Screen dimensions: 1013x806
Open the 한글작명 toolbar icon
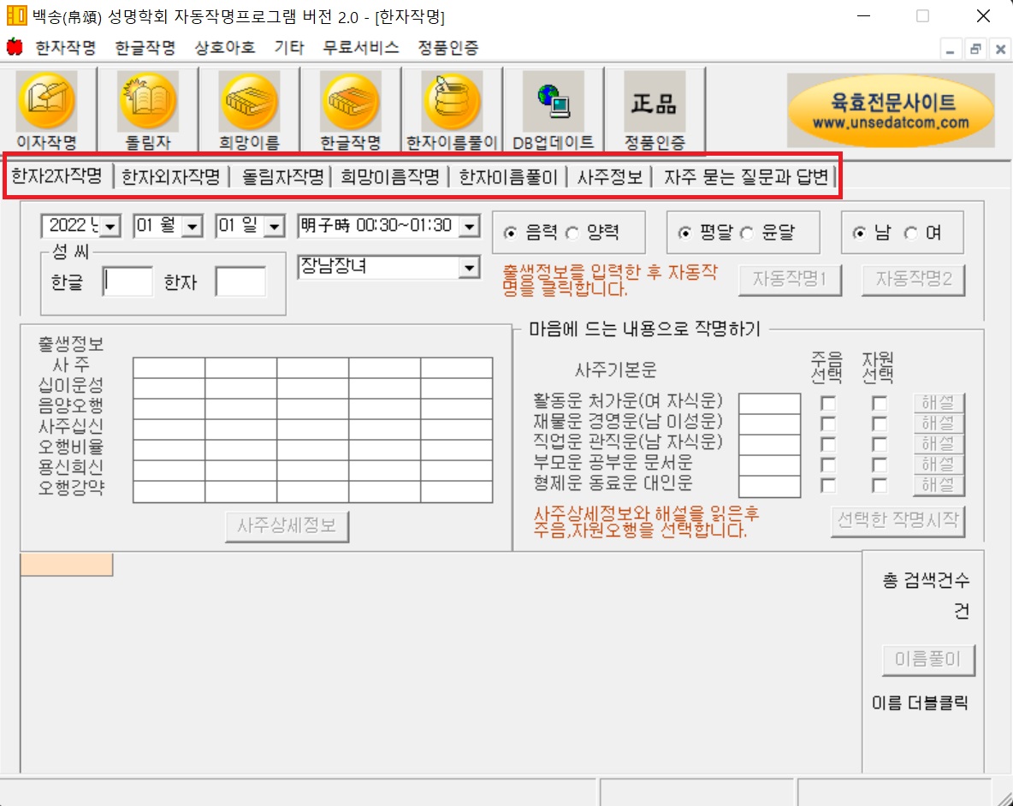pos(351,110)
